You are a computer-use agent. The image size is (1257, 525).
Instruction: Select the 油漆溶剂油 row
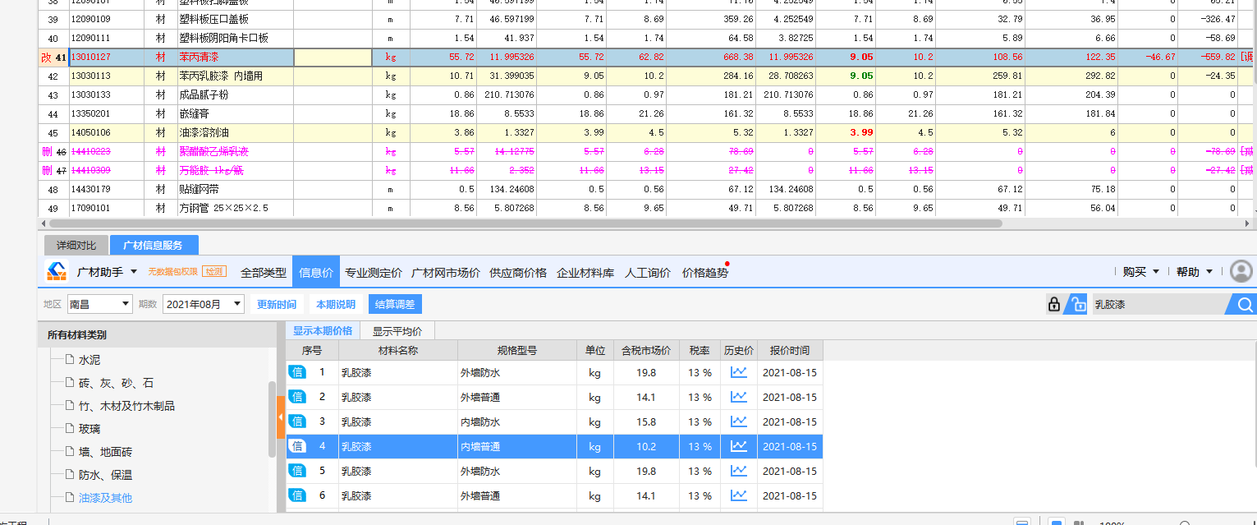[647, 132]
